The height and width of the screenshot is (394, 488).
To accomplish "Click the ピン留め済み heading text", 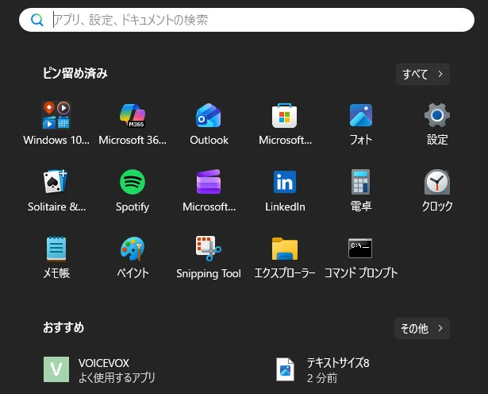I will (75, 74).
